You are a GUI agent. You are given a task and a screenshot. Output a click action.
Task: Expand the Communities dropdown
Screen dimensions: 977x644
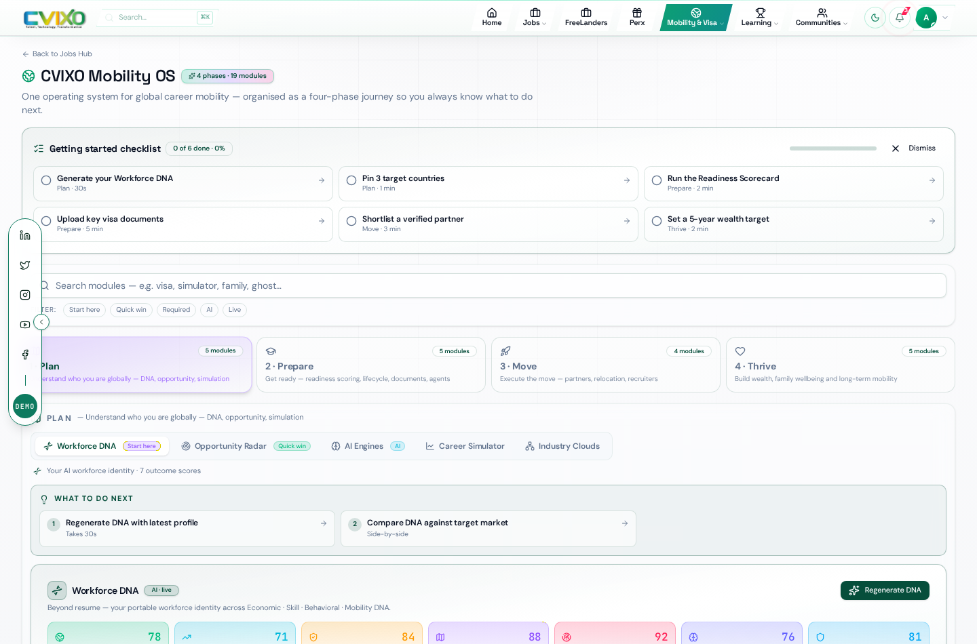pyautogui.click(x=822, y=18)
